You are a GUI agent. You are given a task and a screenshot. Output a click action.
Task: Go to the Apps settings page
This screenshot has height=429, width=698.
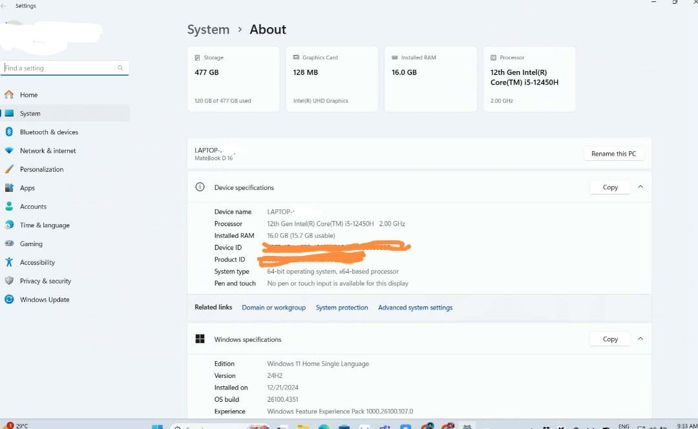pos(65,188)
